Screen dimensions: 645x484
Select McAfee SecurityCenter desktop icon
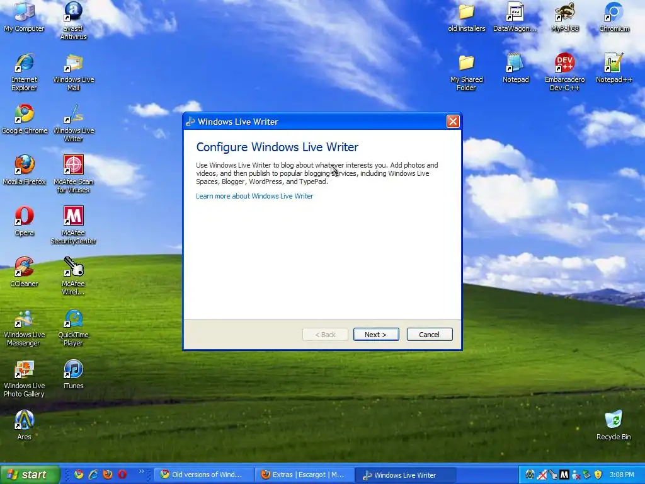(x=73, y=225)
